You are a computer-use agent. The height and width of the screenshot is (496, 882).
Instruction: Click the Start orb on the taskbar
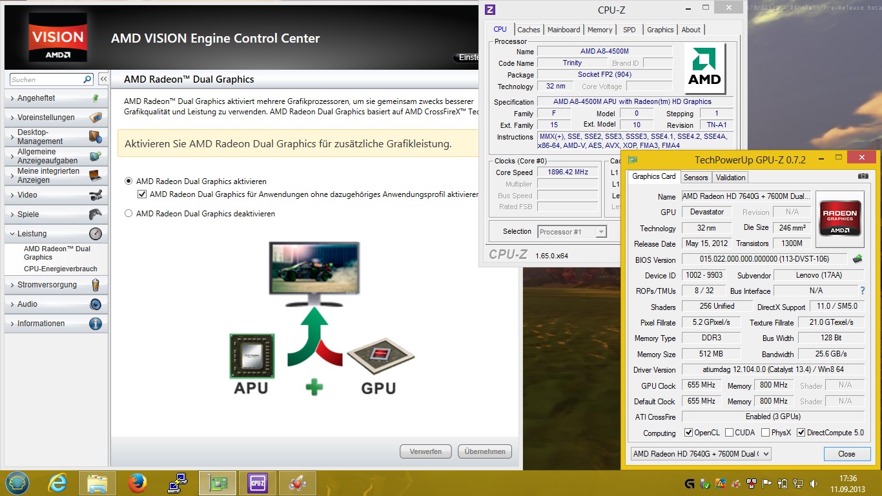17,482
